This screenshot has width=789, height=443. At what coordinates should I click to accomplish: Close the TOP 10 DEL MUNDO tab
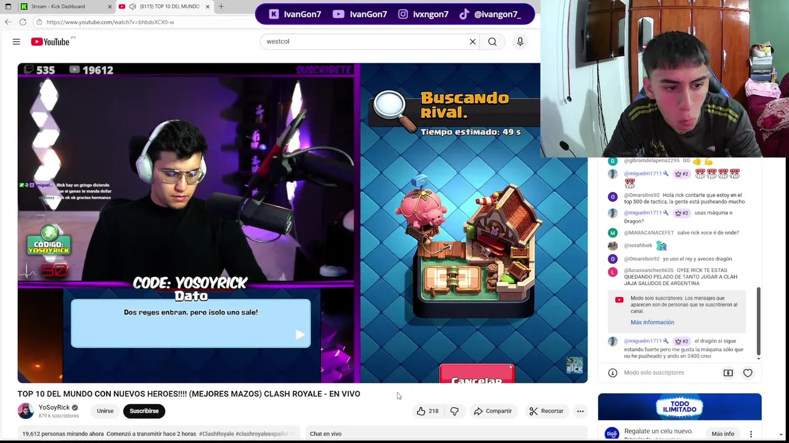point(207,6)
